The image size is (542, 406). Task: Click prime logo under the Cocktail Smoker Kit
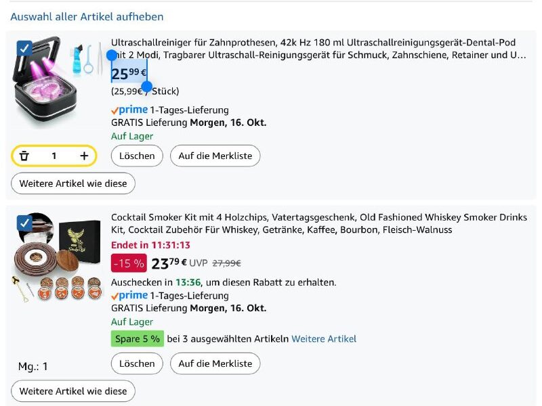point(129,295)
